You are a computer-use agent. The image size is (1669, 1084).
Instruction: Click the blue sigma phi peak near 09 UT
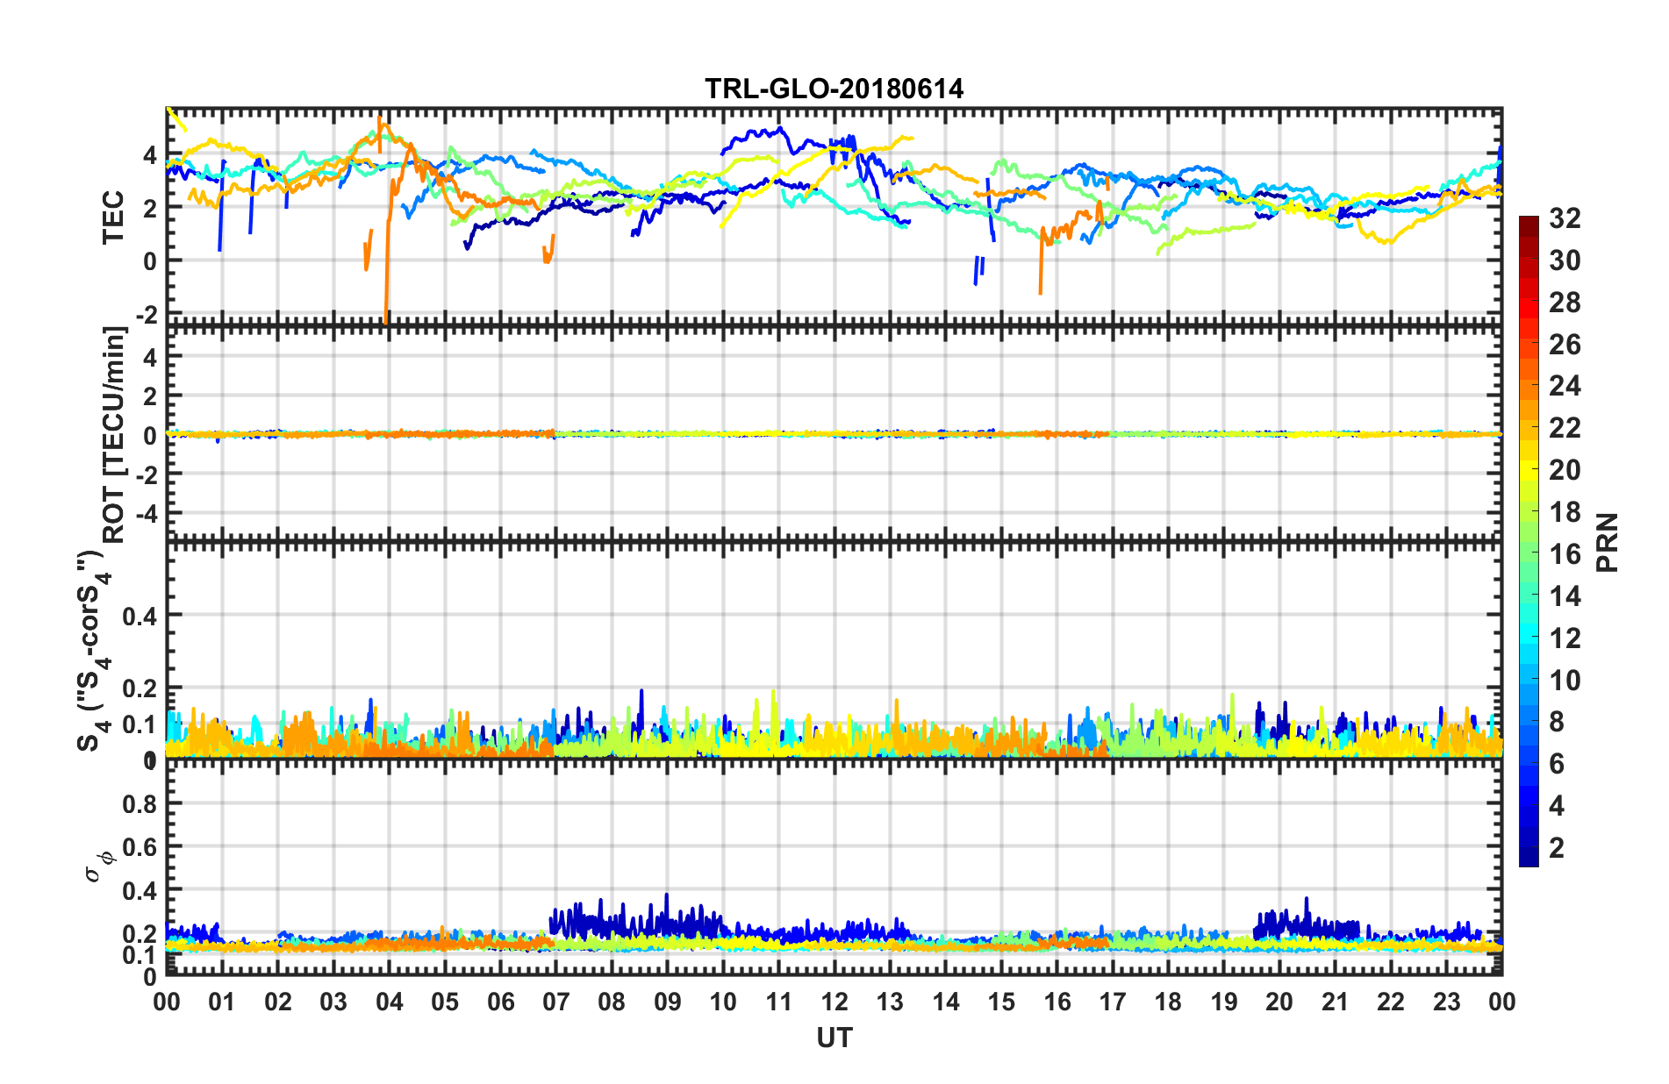tap(666, 896)
